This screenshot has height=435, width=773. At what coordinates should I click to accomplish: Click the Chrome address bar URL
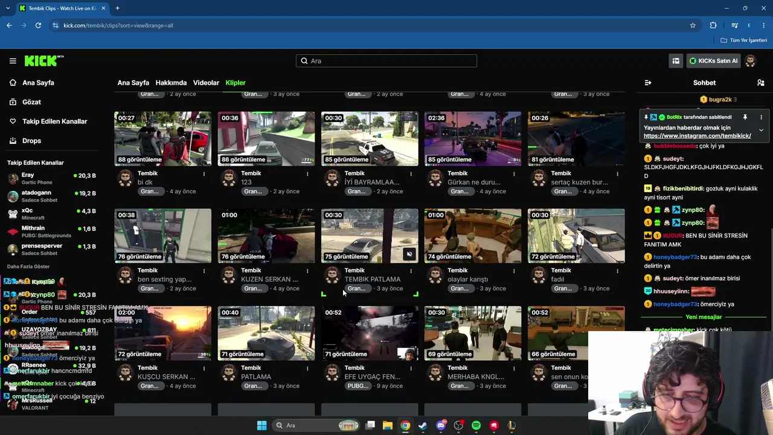[x=118, y=25]
